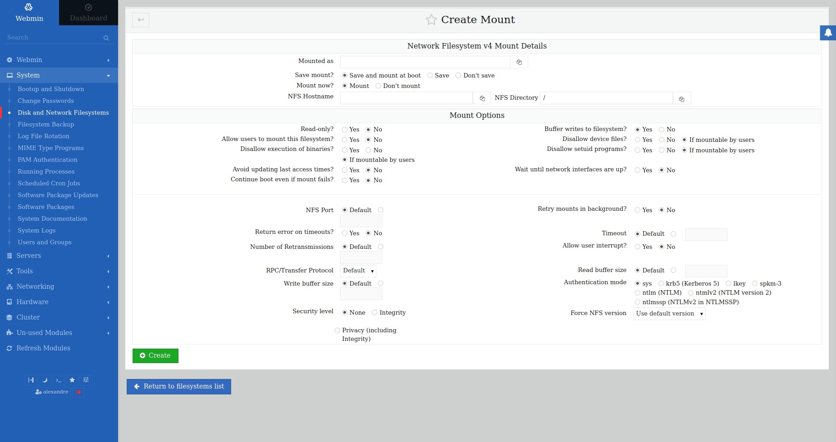Viewport: 836px width, 442px height.
Task: Click the green Create button
Action: (x=155, y=356)
